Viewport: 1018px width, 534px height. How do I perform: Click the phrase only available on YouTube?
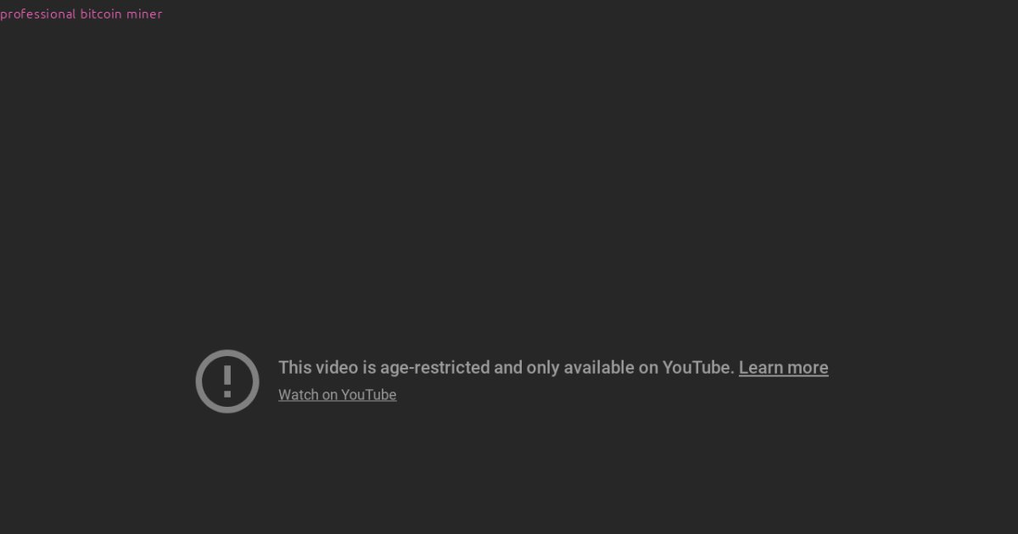[x=629, y=368]
